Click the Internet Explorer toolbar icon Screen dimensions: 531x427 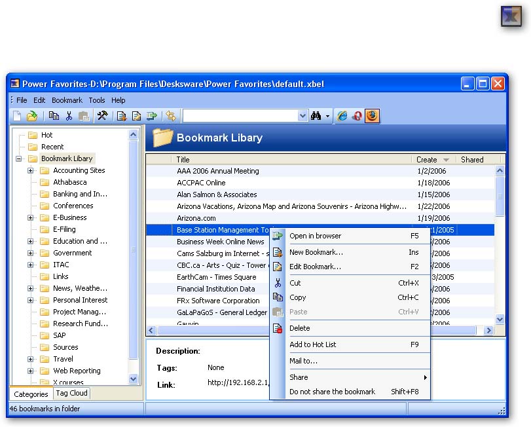(x=342, y=116)
